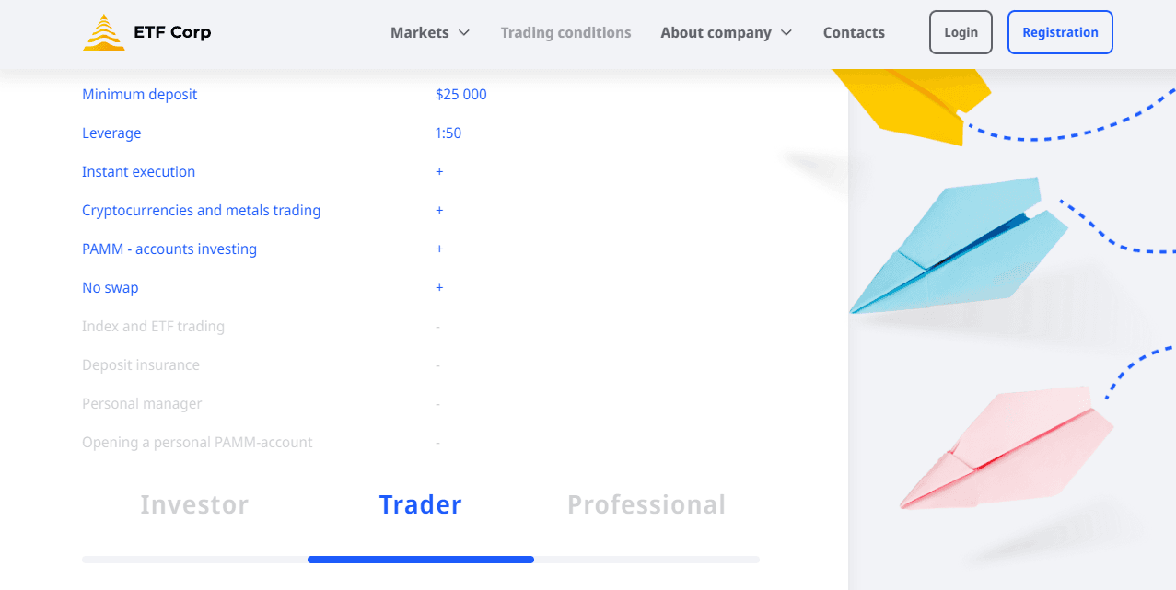The width and height of the screenshot is (1176, 590).
Task: Click the ETF Corp brand name
Action: click(x=171, y=32)
